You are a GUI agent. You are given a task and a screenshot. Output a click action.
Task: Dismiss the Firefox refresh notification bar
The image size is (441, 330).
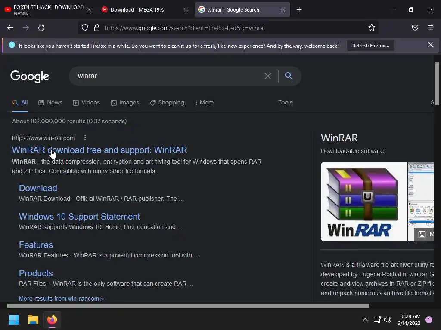pos(431,45)
